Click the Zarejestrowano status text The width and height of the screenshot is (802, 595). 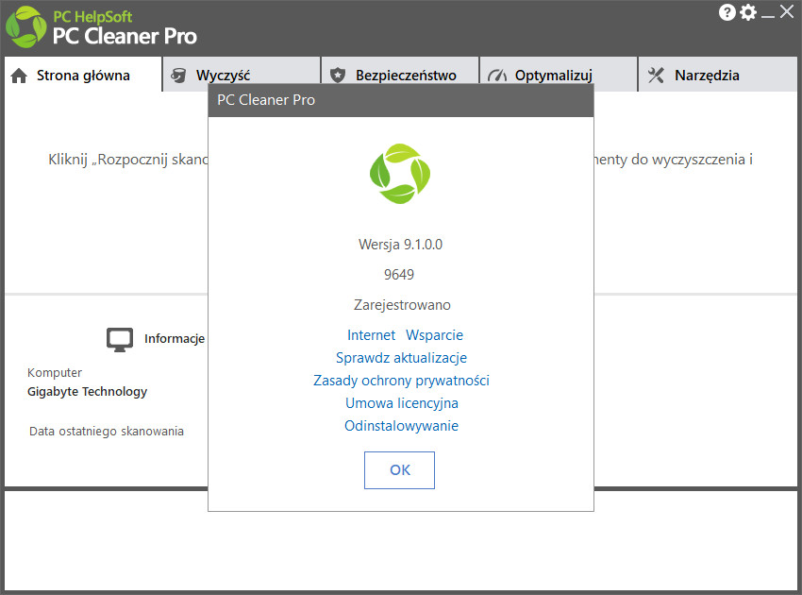pos(402,305)
